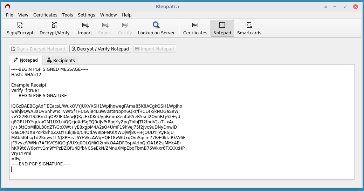Click the 'Verify if true?' line
This screenshot has height=191, width=364.
[x=25, y=90]
